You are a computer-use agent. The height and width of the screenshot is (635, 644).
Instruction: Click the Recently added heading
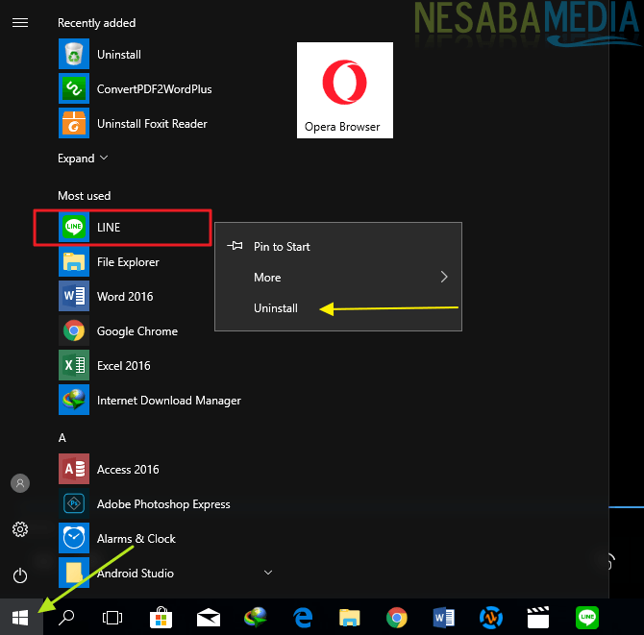pyautogui.click(x=96, y=23)
